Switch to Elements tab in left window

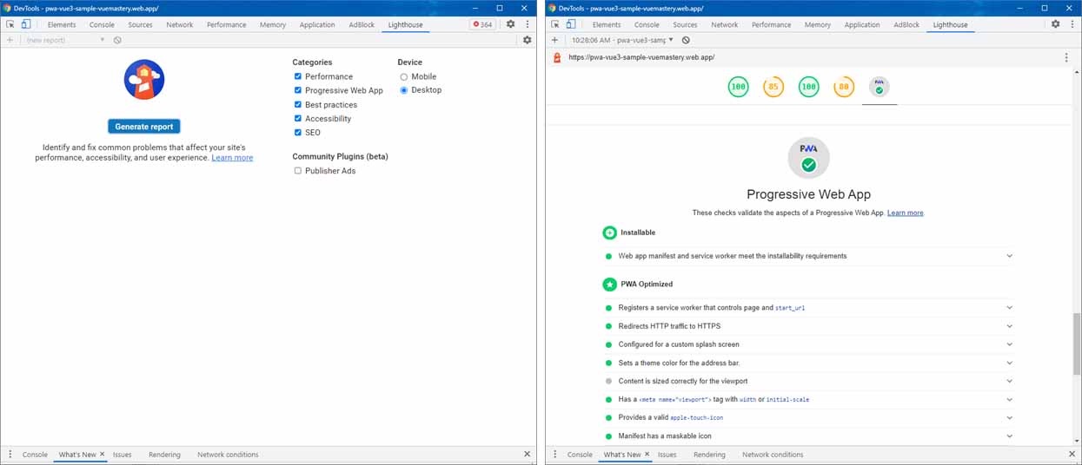click(62, 24)
